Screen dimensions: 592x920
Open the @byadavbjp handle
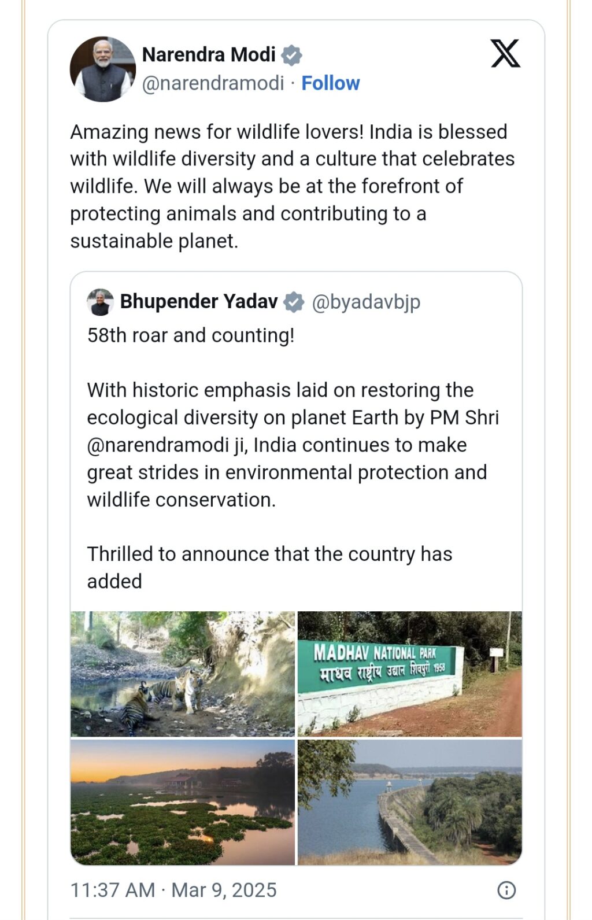(366, 302)
